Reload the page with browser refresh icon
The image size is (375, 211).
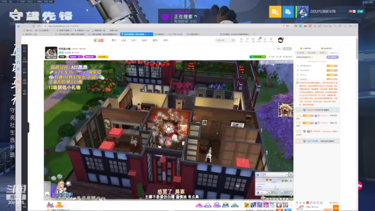(34, 26)
